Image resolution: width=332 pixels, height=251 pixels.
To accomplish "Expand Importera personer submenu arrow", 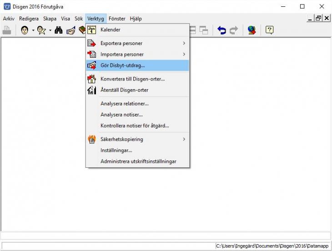I will [184, 54].
